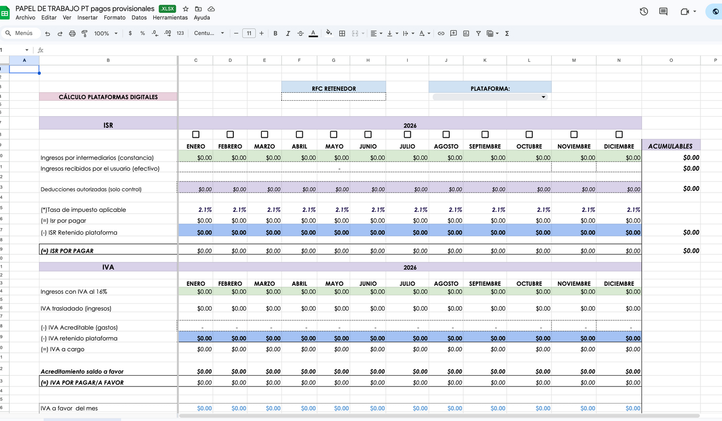Open more number formats (123)
Viewport: 722px width, 421px height.
point(180,33)
